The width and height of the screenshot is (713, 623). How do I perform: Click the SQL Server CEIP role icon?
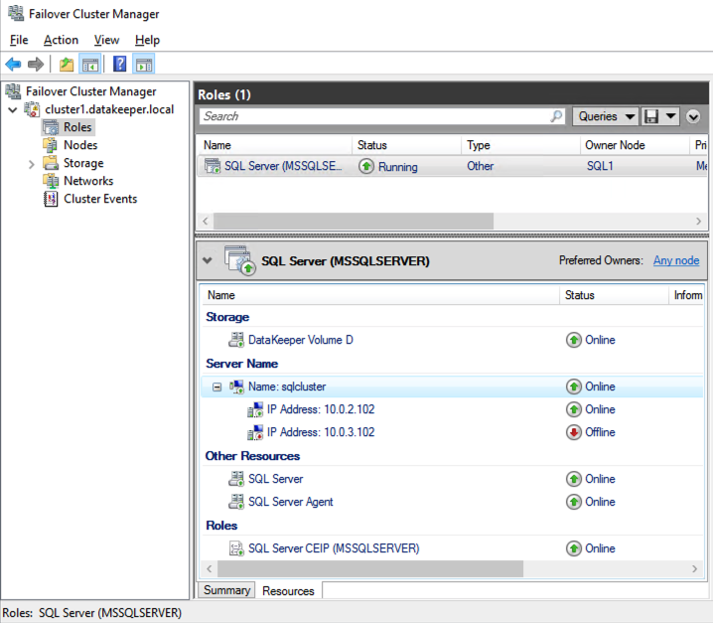(236, 548)
